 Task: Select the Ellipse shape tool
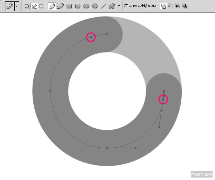86,6
